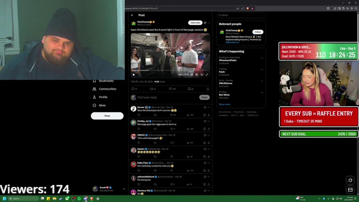Open Profile in sidebar
This screenshot has width=359, height=202.
pos(100,97)
